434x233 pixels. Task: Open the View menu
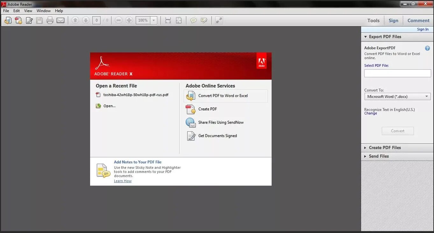28,10
